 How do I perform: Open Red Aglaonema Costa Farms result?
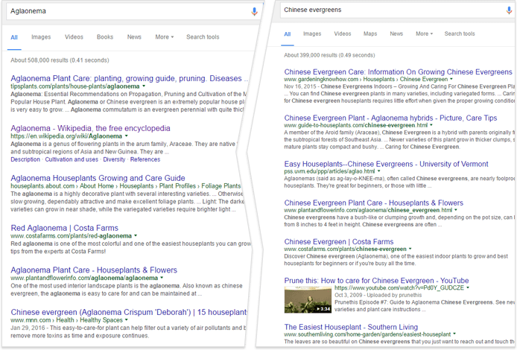coord(64,228)
